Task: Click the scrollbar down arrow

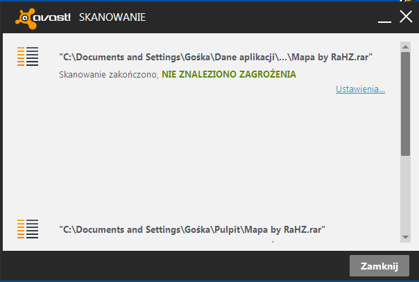Action: coord(405,237)
